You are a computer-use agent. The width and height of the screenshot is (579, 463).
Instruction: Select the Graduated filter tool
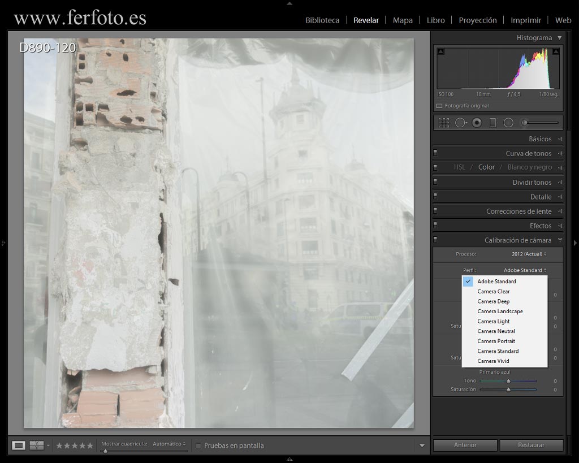click(x=492, y=123)
